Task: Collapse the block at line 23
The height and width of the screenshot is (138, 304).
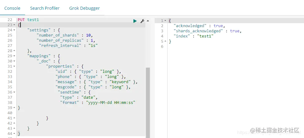Action: tap(14, 25)
